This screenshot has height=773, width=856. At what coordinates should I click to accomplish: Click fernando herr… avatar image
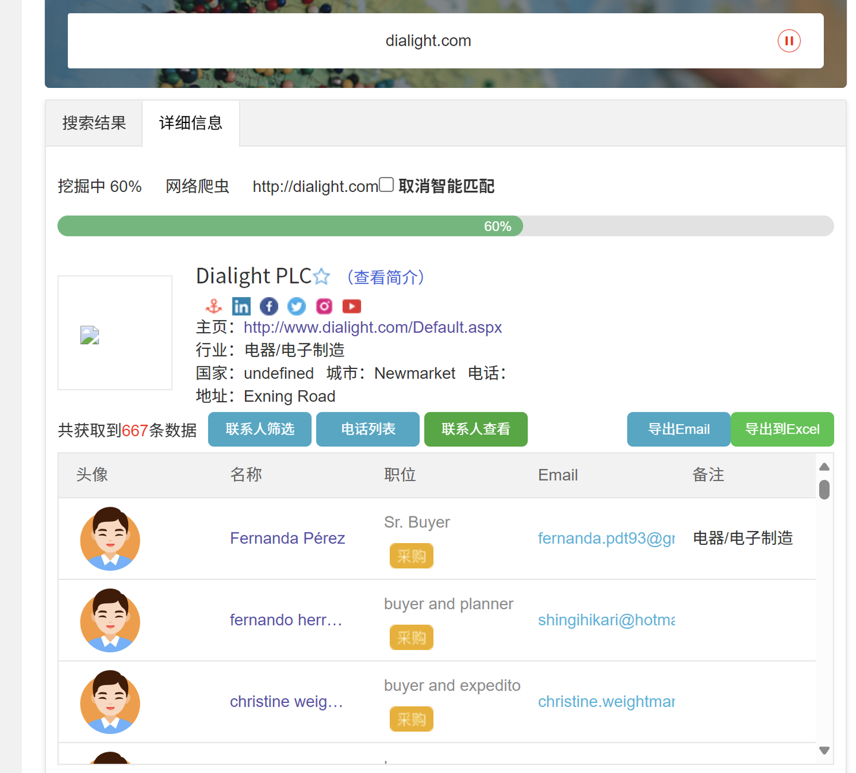point(110,620)
